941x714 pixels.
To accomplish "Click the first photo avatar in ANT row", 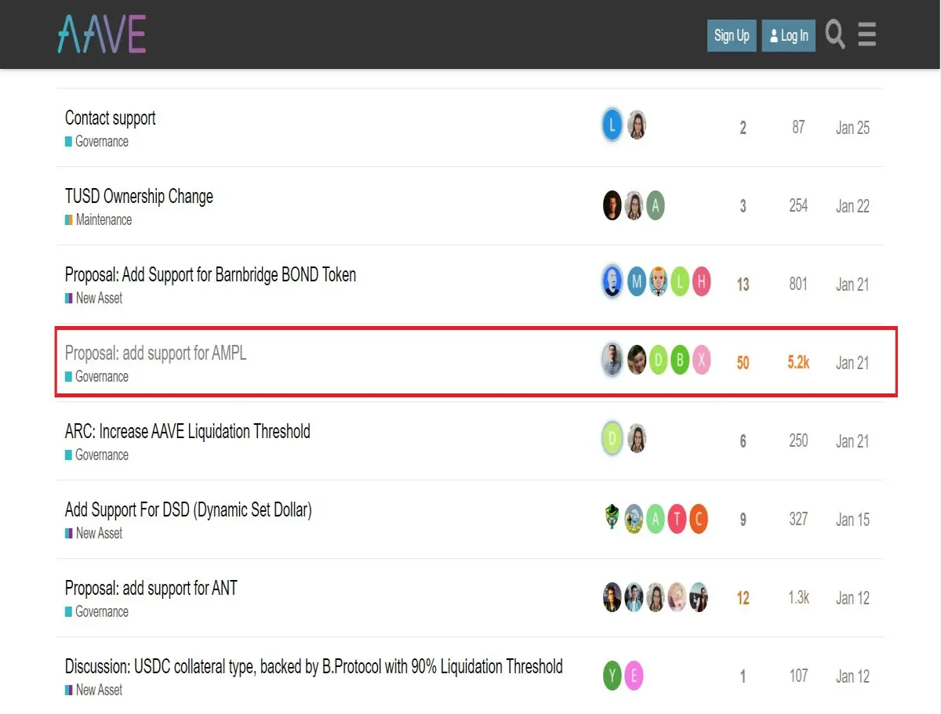I will click(x=612, y=597).
